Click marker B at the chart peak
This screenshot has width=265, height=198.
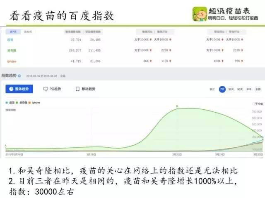point(177,106)
